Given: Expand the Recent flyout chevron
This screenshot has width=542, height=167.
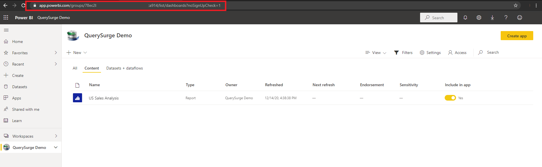Looking at the screenshot, I should click(x=56, y=64).
